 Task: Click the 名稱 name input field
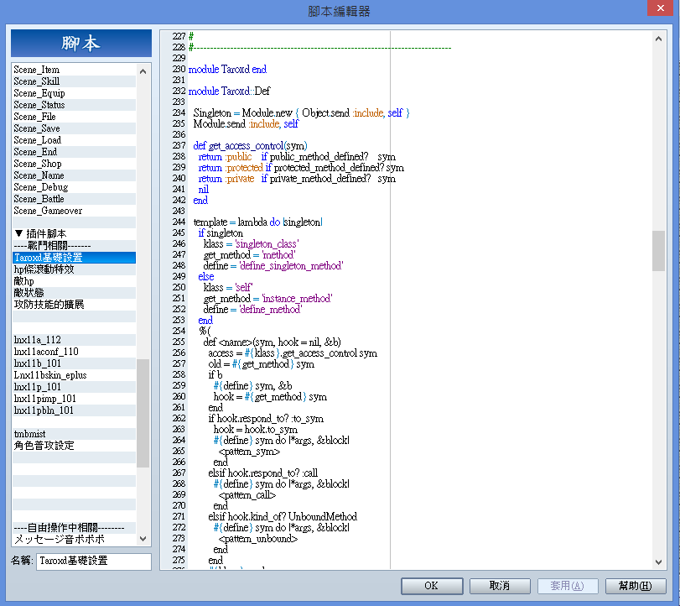(94, 561)
